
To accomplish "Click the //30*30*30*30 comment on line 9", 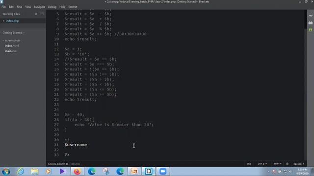I will (131, 34).
